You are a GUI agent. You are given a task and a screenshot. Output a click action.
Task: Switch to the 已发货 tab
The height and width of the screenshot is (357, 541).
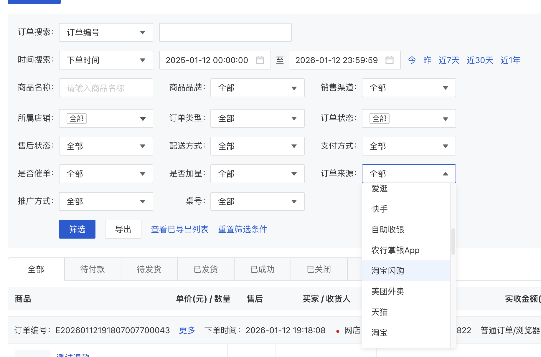pos(206,269)
